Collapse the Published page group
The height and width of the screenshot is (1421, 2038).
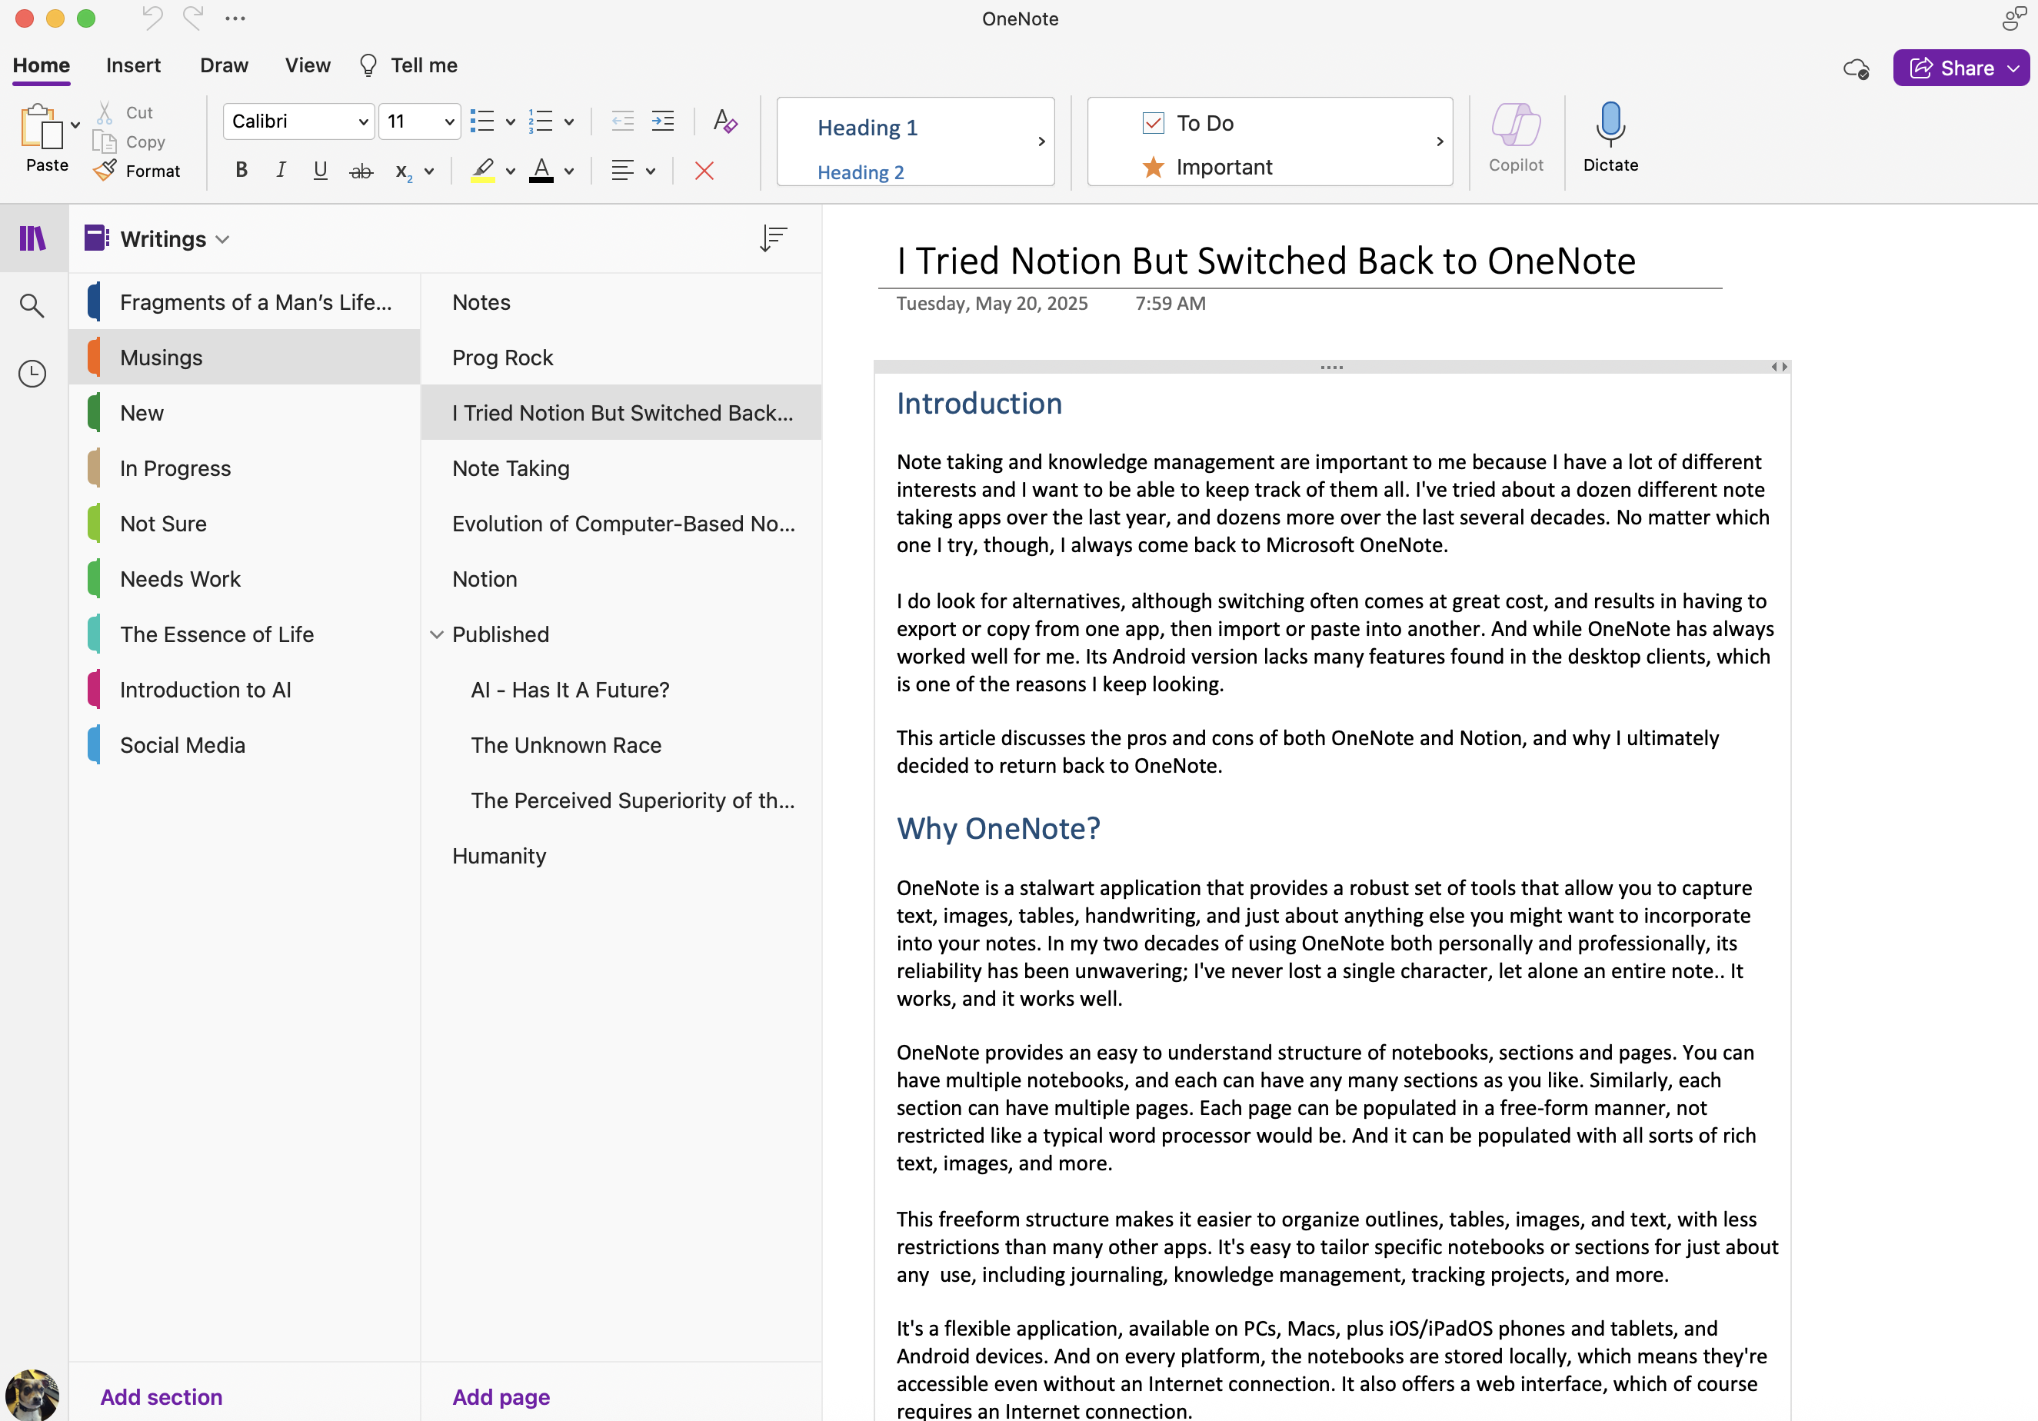tap(437, 634)
